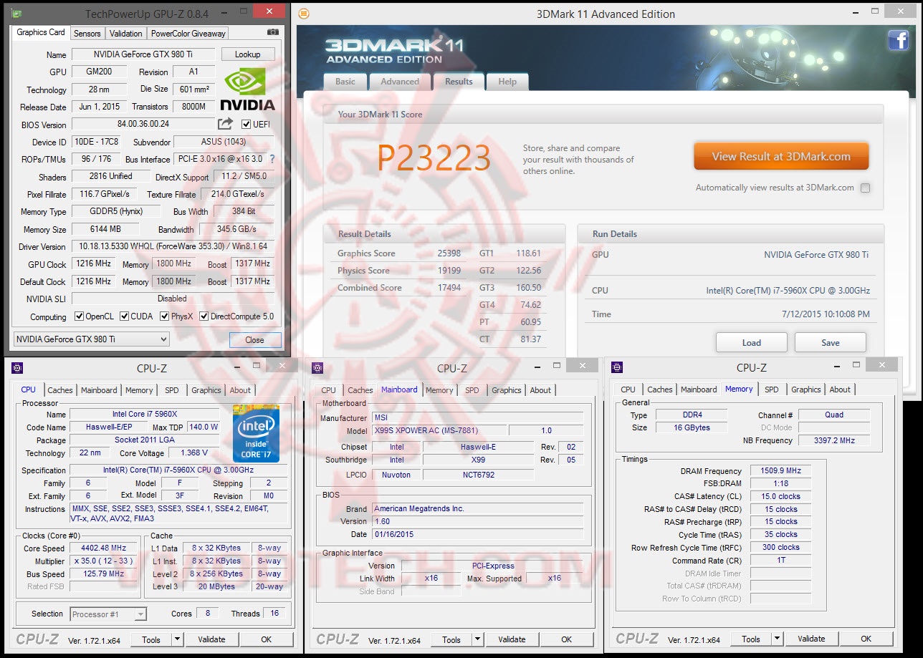Open the NVIDIA GeForce GTX 980 Ti dropdown
Screen dimensions: 923x658
92,339
